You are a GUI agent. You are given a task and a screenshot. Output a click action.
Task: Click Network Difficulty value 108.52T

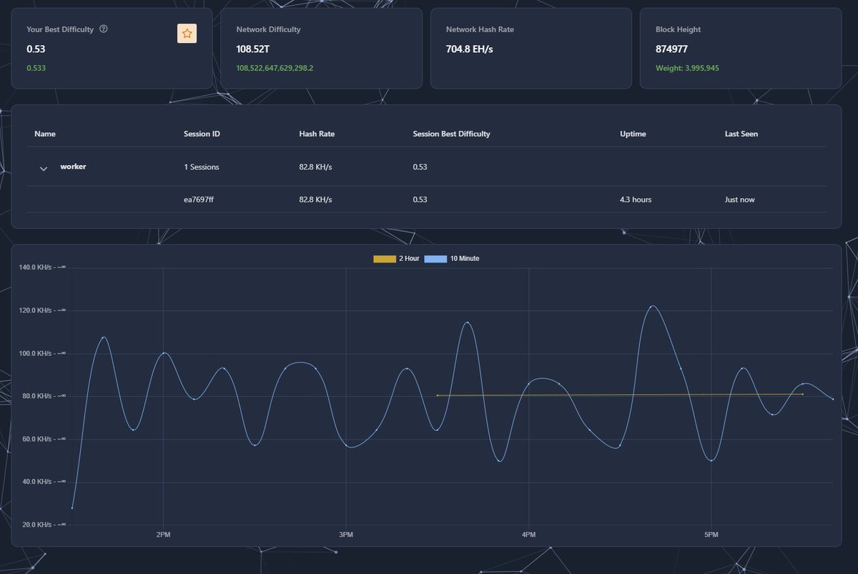click(x=253, y=49)
